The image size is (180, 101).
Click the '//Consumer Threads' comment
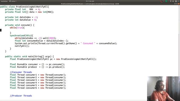pyautogui.click(x=21, y=72)
